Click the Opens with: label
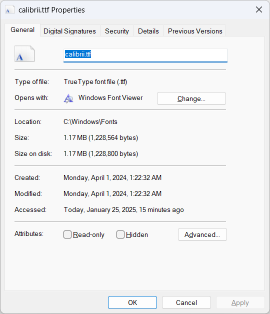Image resolution: width=270 pixels, height=314 pixels. [31, 97]
